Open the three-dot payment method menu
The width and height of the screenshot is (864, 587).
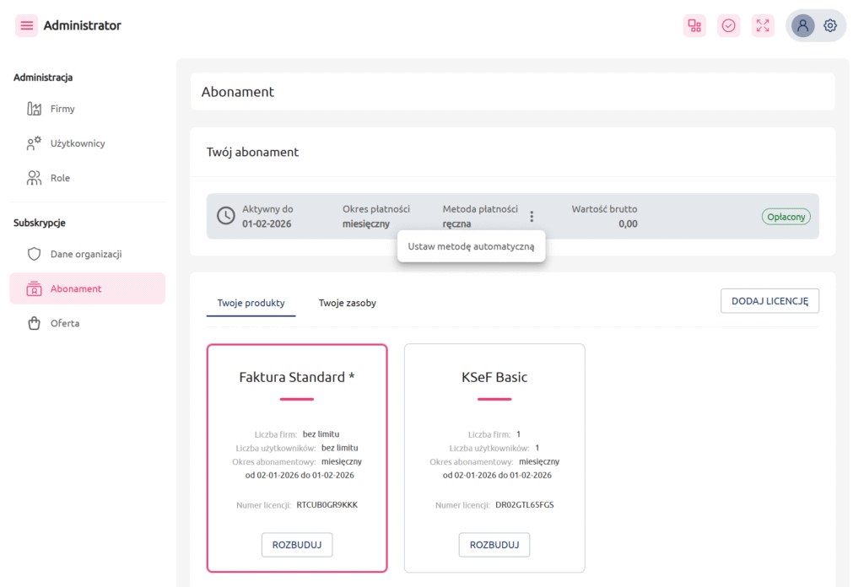(x=532, y=216)
